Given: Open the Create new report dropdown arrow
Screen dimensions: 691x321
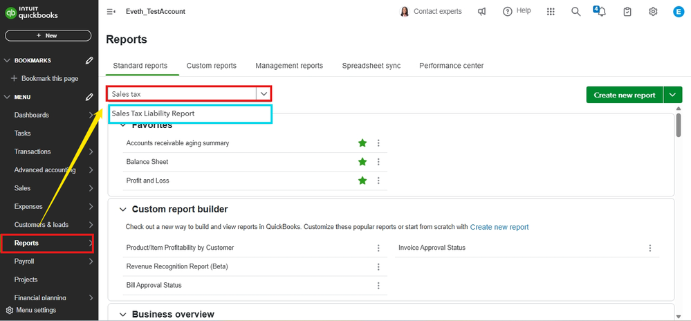Looking at the screenshot, I should (673, 95).
